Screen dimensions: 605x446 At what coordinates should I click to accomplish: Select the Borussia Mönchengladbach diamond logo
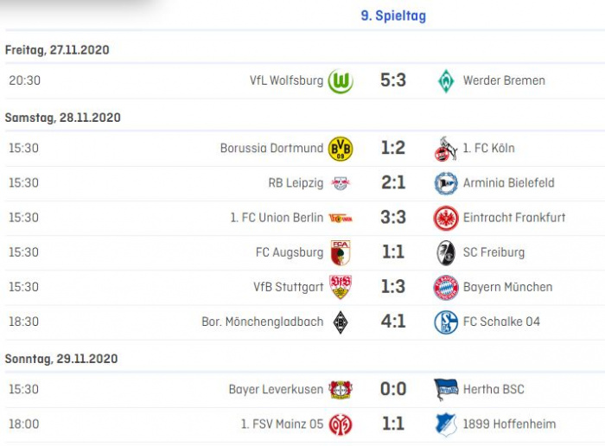pyautogui.click(x=341, y=322)
